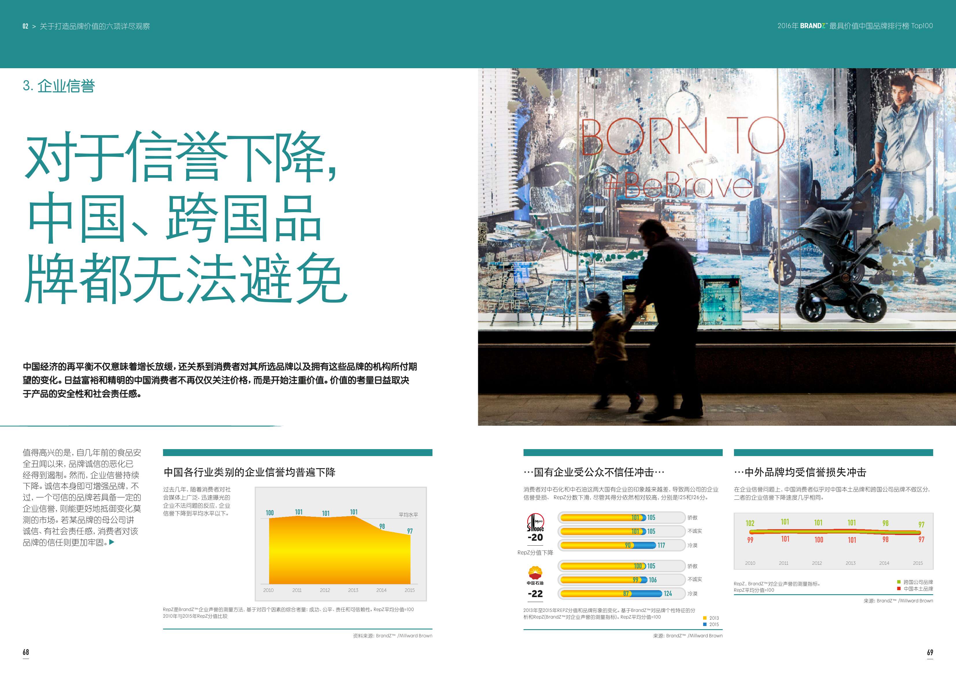Click the page number 68
This screenshot has width=956, height=676.
coord(26,652)
